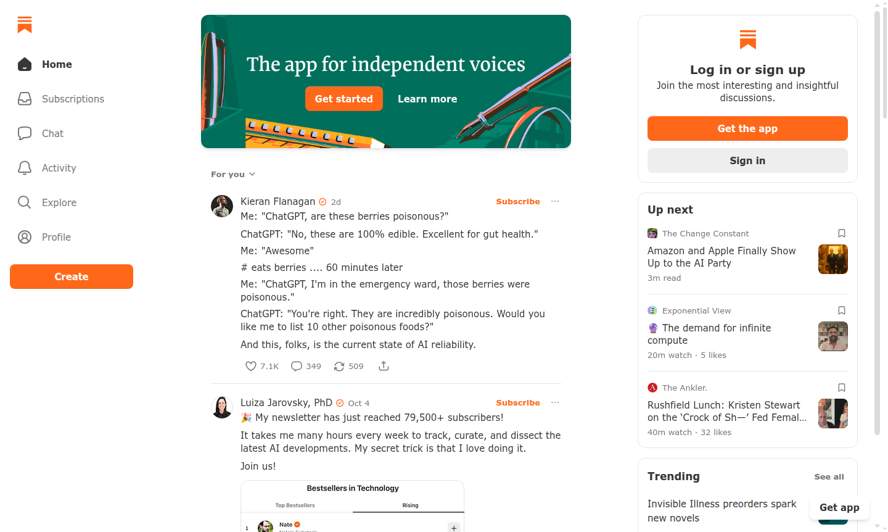This screenshot has height=532, width=888.
Task: Open more options on Luiza Jarovsky's post
Action: pyautogui.click(x=555, y=402)
